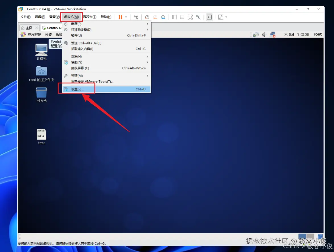Select the 暂停(U) menu entry
The height and width of the screenshot is (252, 334).
[106, 35]
